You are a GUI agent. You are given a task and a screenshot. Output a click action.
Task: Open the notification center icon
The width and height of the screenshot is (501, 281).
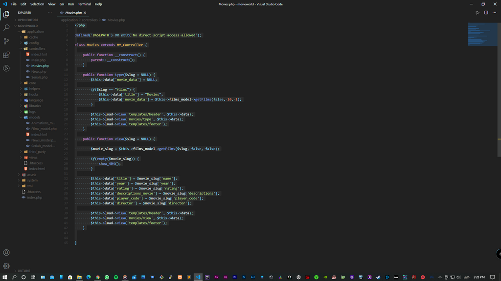492,277
